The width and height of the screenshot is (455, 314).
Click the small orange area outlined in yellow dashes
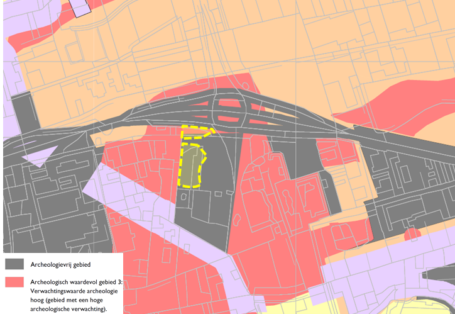click(x=197, y=132)
